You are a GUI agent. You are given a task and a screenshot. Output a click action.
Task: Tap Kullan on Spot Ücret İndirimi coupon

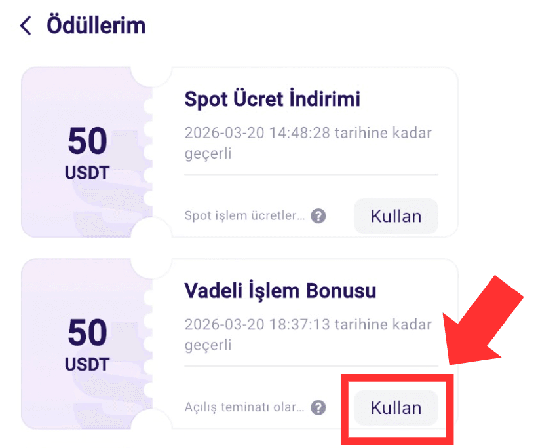click(x=396, y=216)
